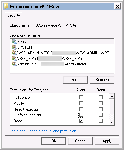Screen dimensions: 124x150
Task: Open Learn about access control link
Action: 44,131
